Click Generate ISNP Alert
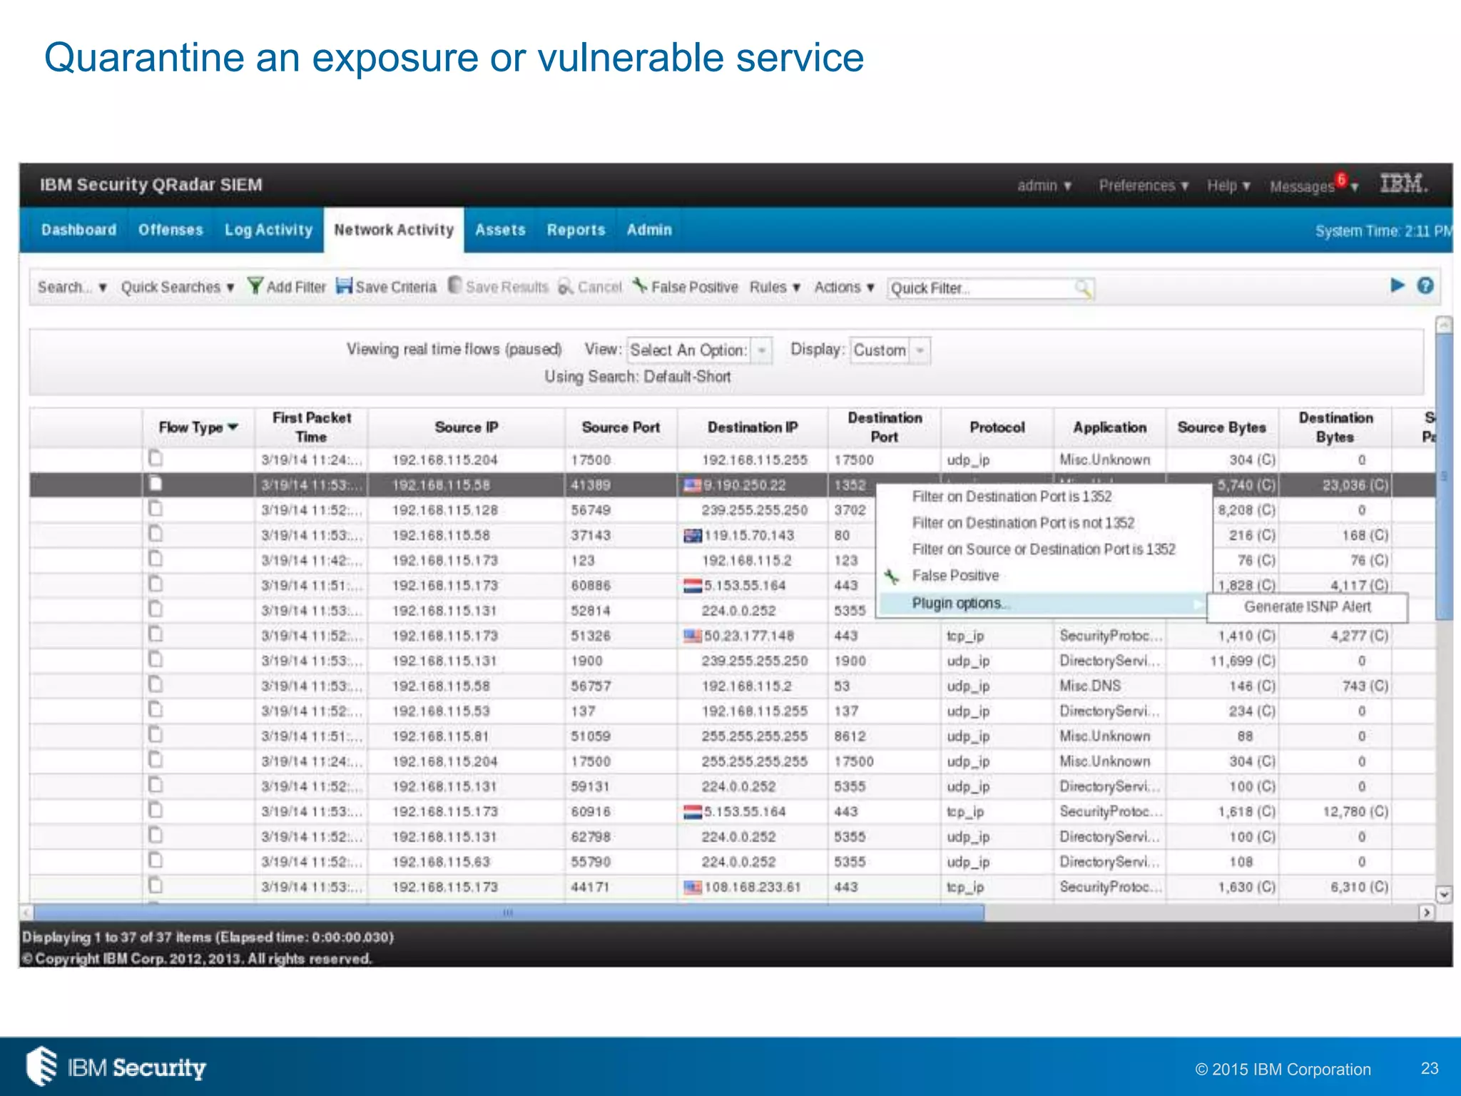Screen dimensions: 1461x1096 pos(1307,607)
